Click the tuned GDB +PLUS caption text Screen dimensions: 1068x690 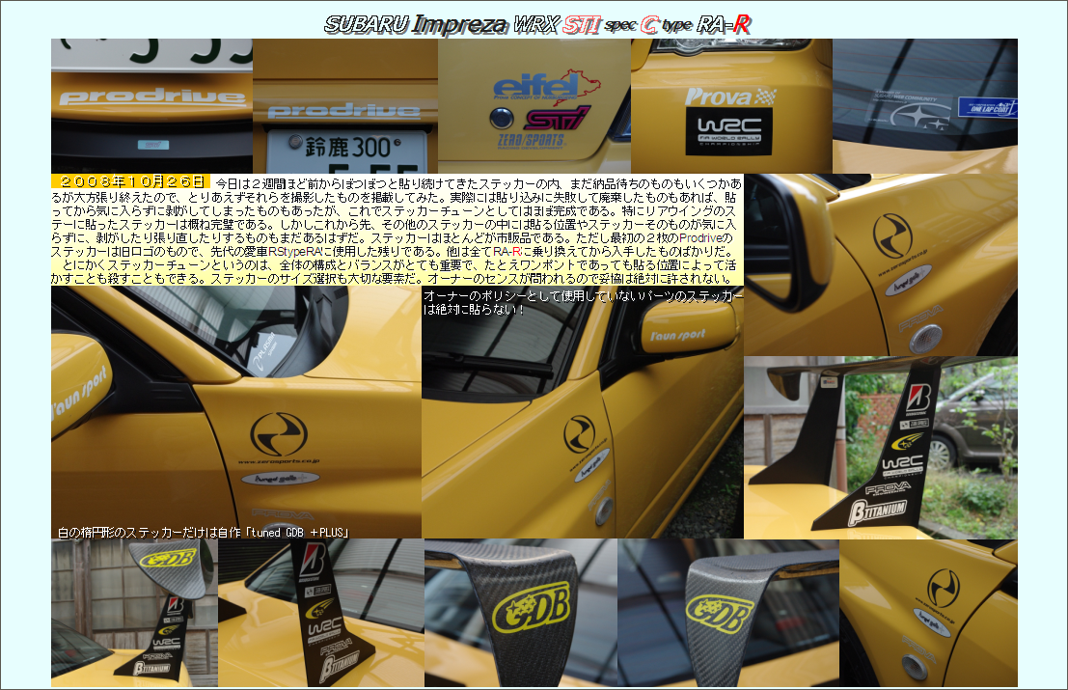coord(202,532)
